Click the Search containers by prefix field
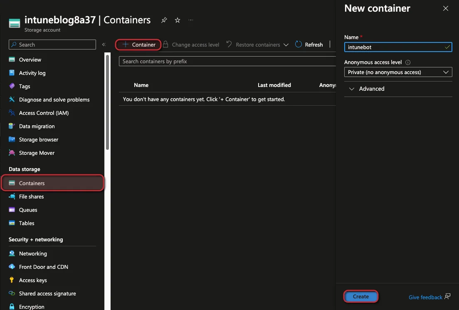The width and height of the screenshot is (459, 310). (x=227, y=61)
